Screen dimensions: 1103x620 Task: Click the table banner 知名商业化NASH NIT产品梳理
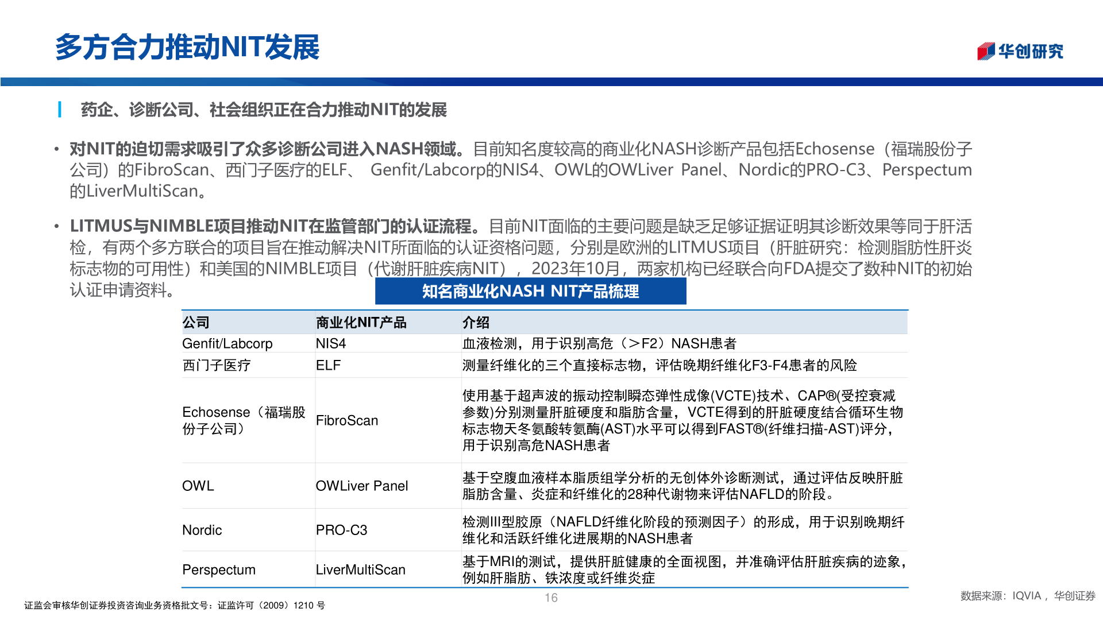tap(530, 291)
